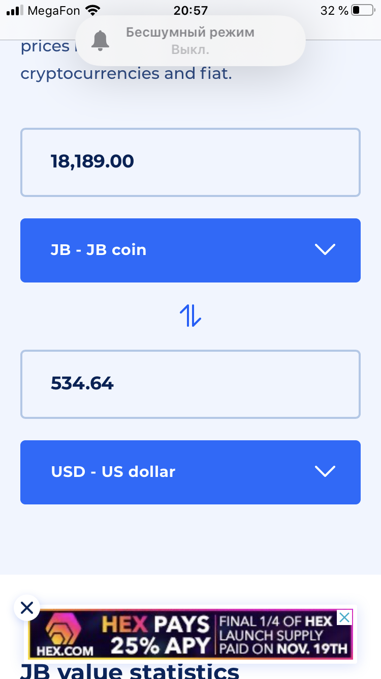Tap the battery icon in status bar

(x=362, y=10)
